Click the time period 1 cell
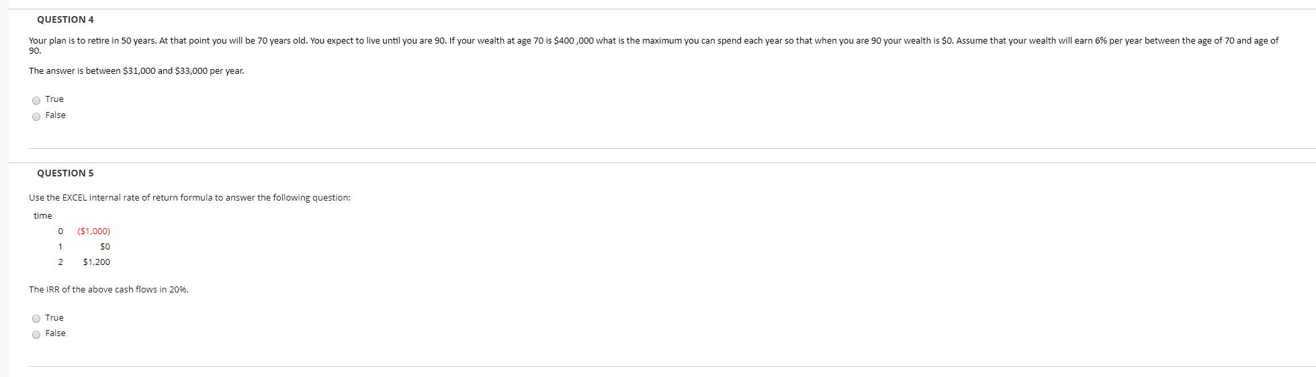Screen dimensions: 1316x377 (60, 247)
